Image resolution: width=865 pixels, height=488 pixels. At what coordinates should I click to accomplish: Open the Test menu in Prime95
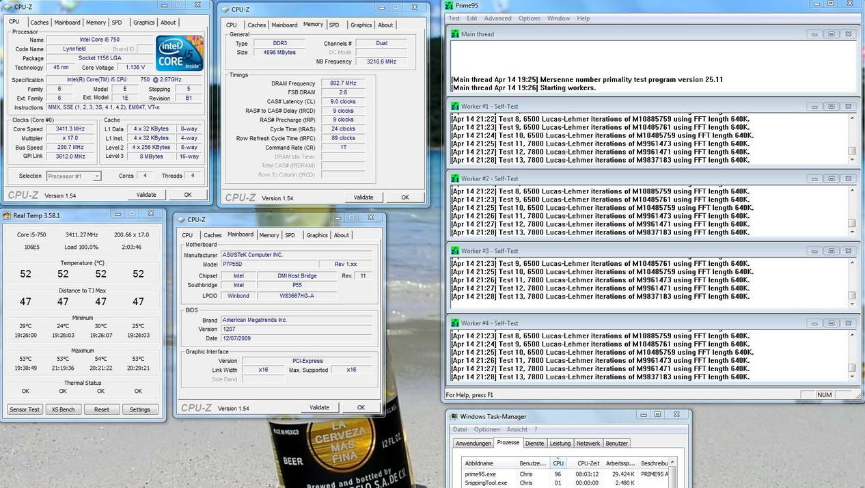454,18
